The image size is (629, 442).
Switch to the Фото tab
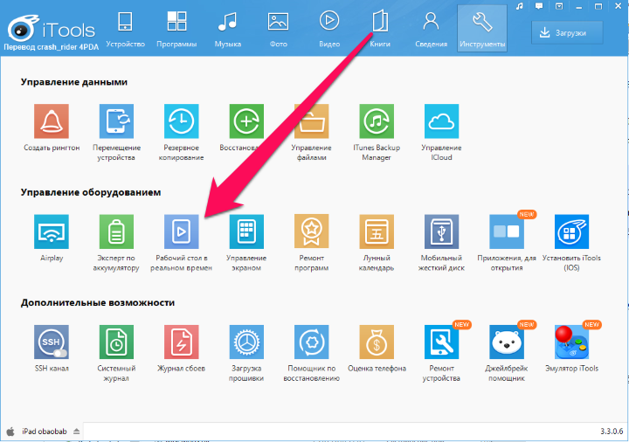[x=278, y=29]
